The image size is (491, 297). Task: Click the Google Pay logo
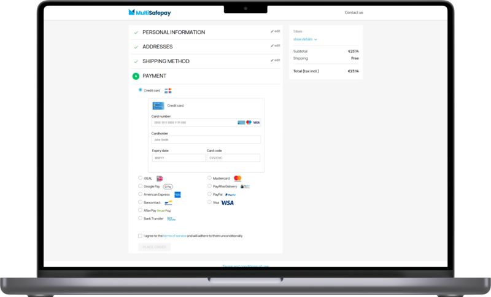click(x=168, y=187)
